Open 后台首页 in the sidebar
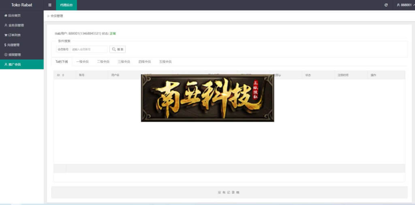The width and height of the screenshot is (415, 205). pos(22,16)
